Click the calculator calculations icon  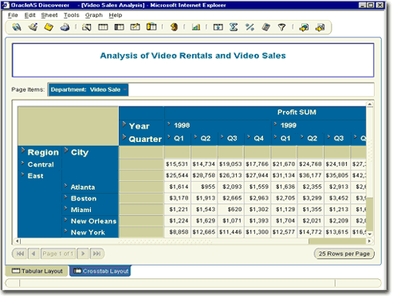pyautogui.click(x=266, y=27)
